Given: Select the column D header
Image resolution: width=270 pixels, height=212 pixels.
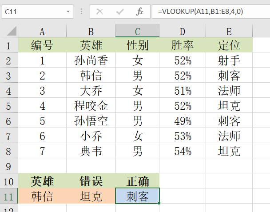Looking at the screenshot, I should coord(183,31).
